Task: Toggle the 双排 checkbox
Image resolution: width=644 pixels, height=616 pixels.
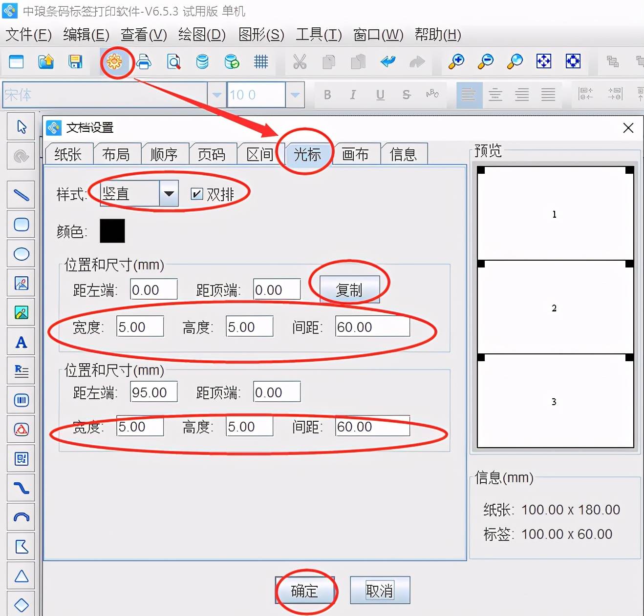Action: tap(196, 194)
